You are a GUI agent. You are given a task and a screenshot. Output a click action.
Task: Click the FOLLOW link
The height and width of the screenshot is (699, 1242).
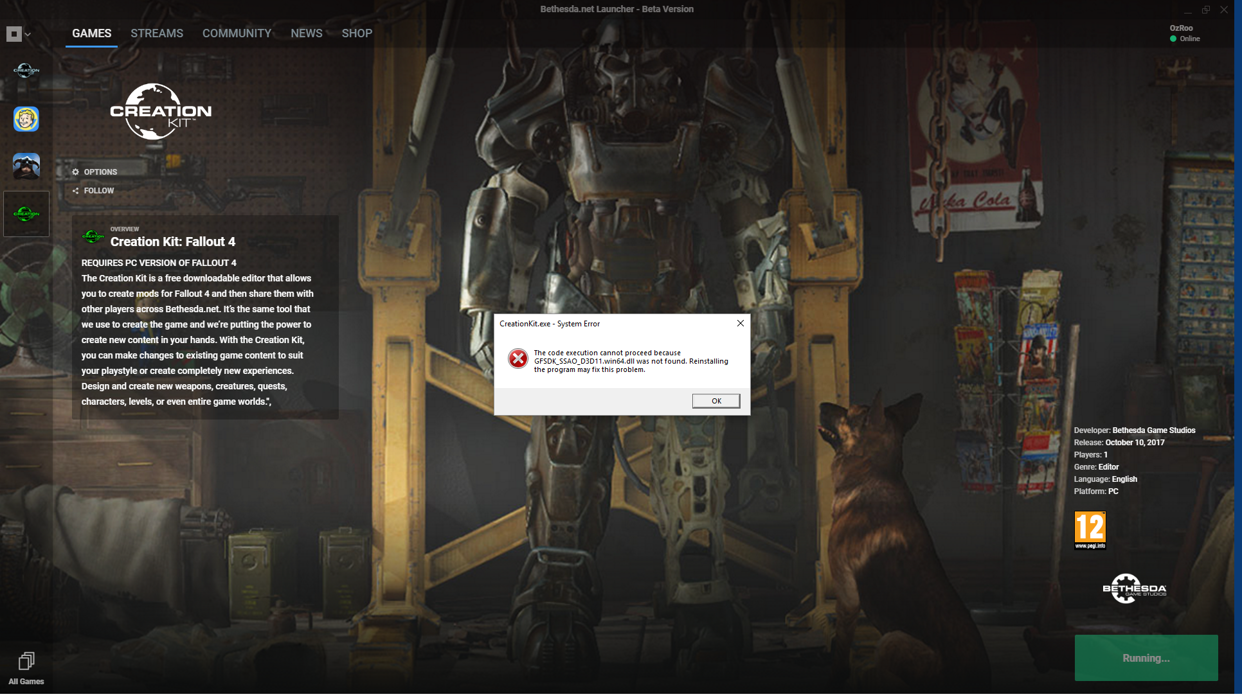tap(99, 191)
